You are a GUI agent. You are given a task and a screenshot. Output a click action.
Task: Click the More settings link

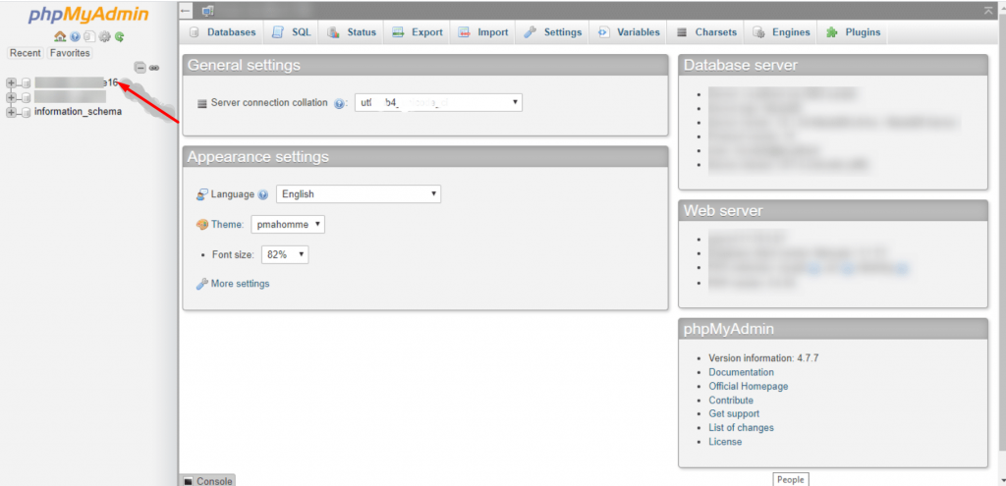(240, 284)
